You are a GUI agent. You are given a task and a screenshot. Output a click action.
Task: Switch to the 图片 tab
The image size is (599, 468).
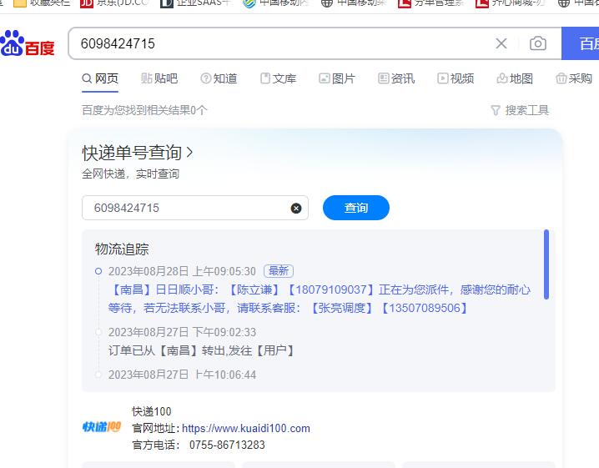click(337, 78)
